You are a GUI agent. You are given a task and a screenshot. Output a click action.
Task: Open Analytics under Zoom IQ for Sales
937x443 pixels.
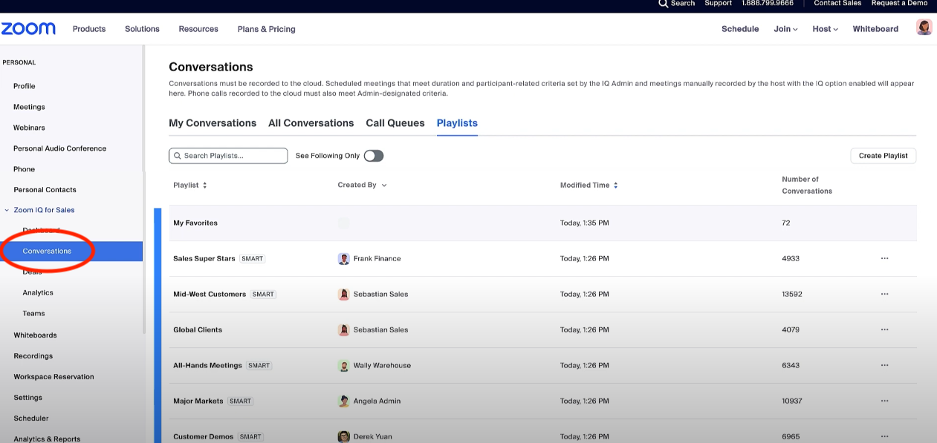point(38,292)
